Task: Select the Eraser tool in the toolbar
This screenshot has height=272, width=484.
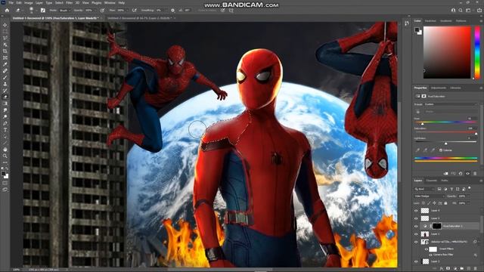Action: (5, 97)
